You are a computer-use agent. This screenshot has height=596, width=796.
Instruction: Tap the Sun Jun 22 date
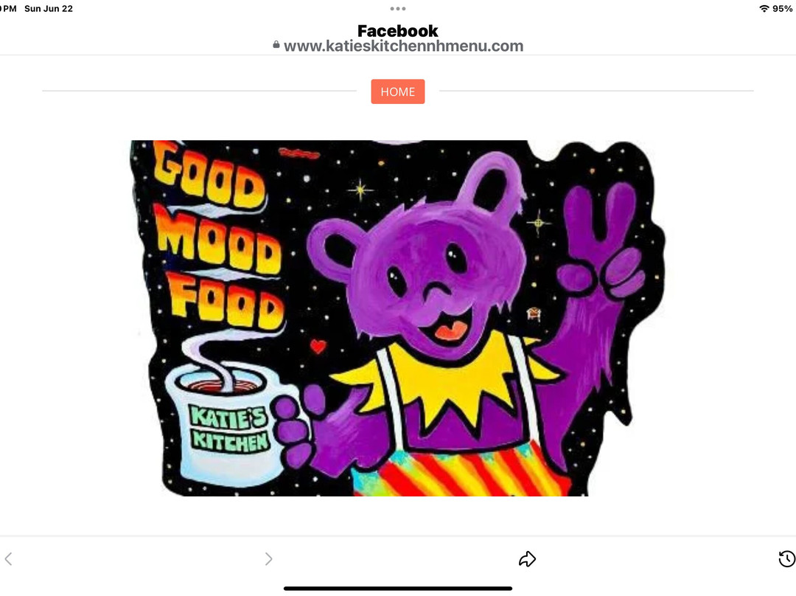[x=48, y=9]
